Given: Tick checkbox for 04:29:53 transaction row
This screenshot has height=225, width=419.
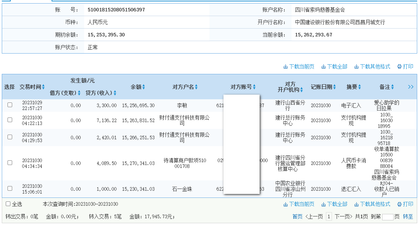Looking at the screenshot, I should coord(10,137).
